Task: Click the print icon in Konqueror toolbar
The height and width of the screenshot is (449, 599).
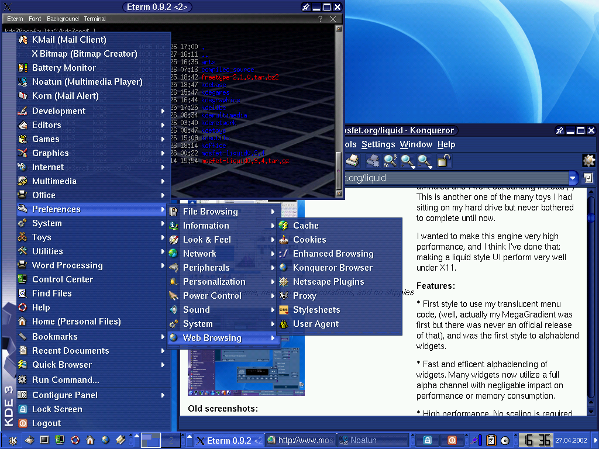Action: coord(352,161)
